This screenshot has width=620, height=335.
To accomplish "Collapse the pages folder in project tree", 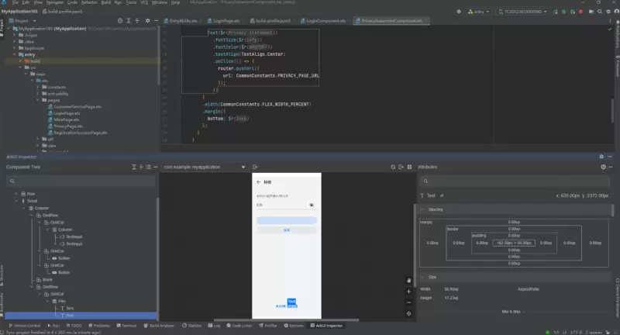I will pos(38,100).
